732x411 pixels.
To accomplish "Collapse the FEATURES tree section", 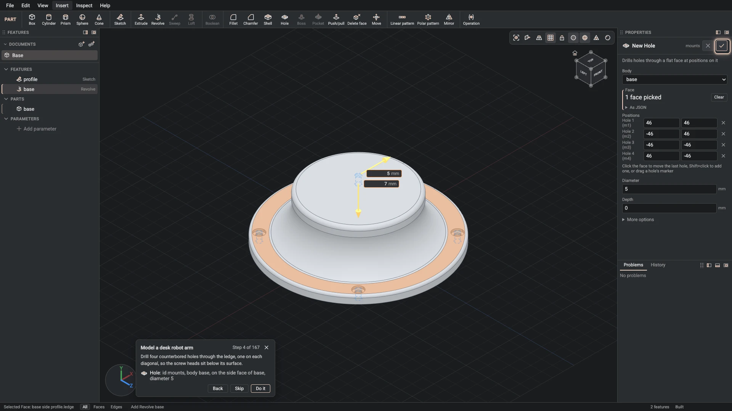I will [x=6, y=69].
